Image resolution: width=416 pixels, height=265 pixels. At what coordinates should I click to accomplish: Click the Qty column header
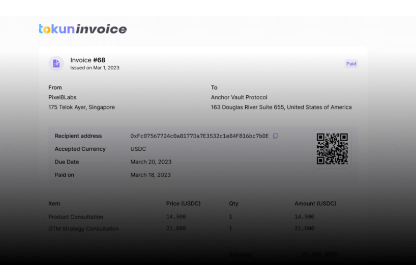(x=233, y=203)
